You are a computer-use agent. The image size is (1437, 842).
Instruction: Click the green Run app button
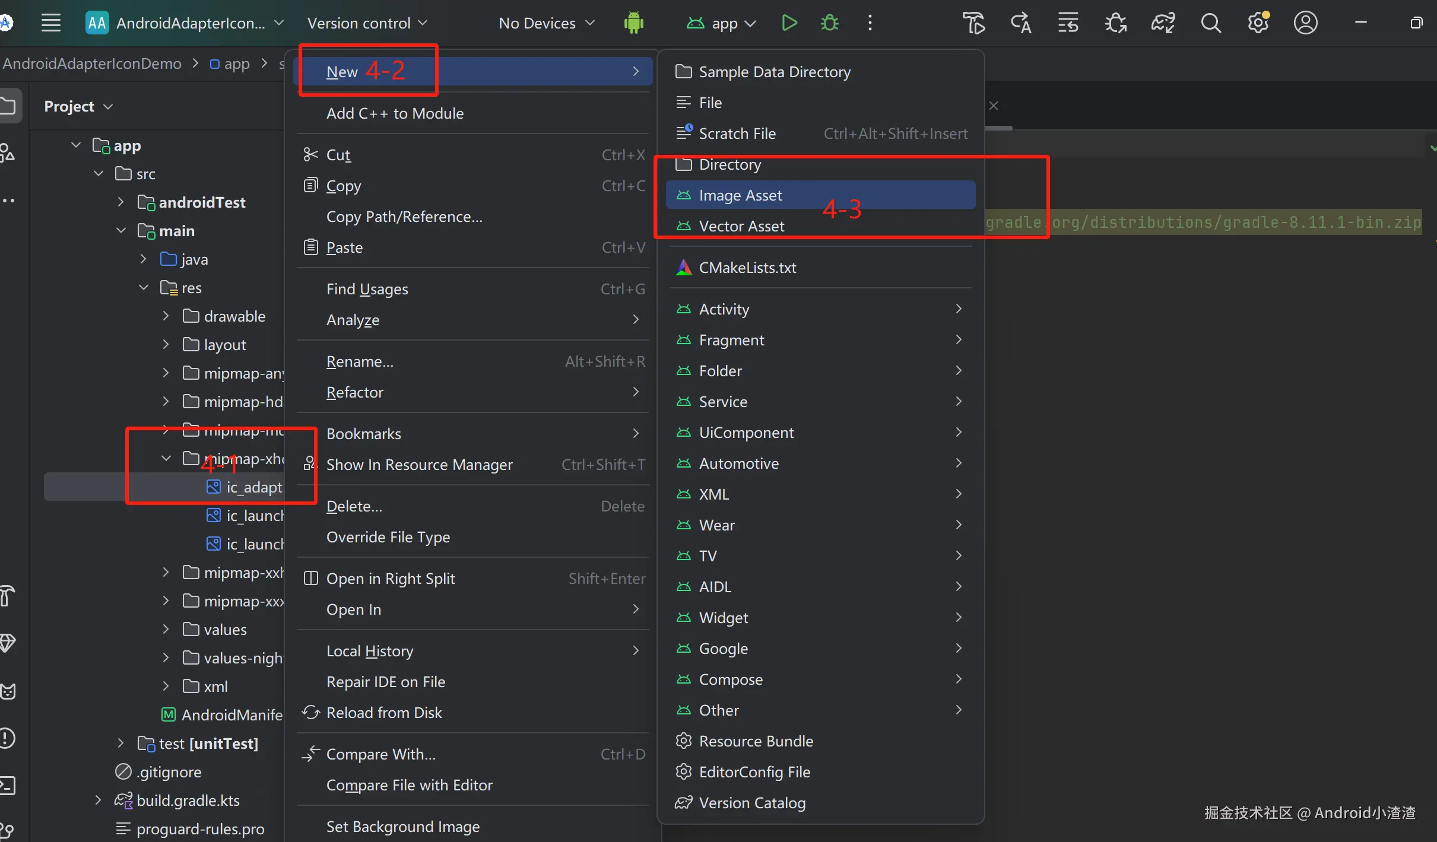(789, 23)
